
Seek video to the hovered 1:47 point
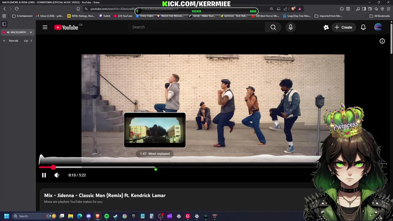155,167
